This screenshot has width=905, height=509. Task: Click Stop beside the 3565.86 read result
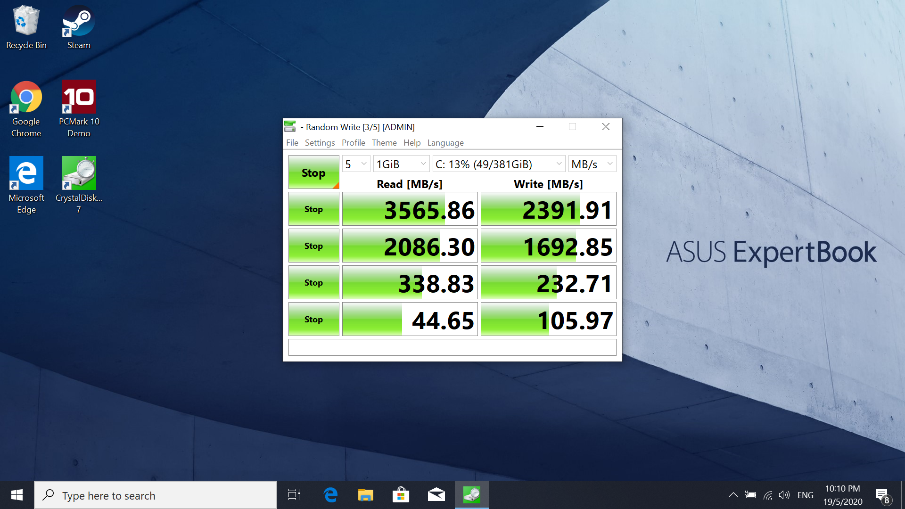(x=314, y=209)
